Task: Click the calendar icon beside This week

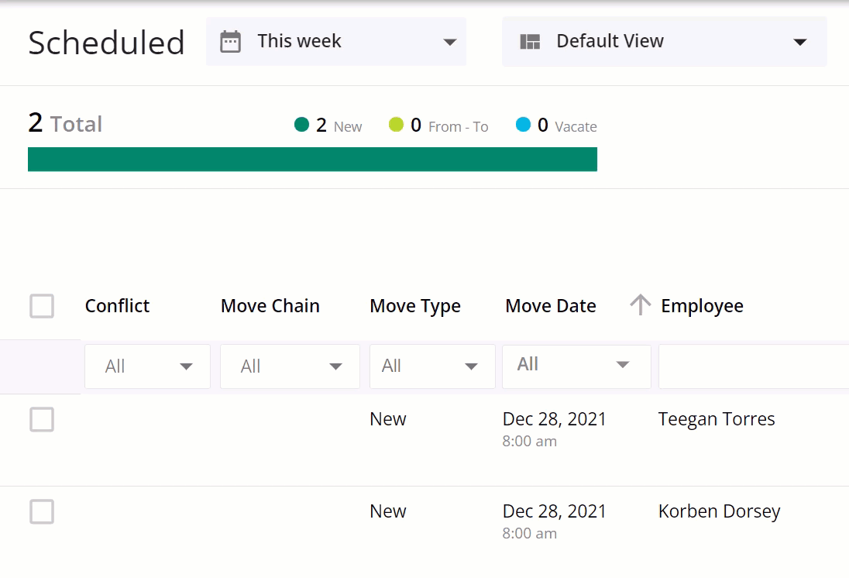Action: pos(230,42)
